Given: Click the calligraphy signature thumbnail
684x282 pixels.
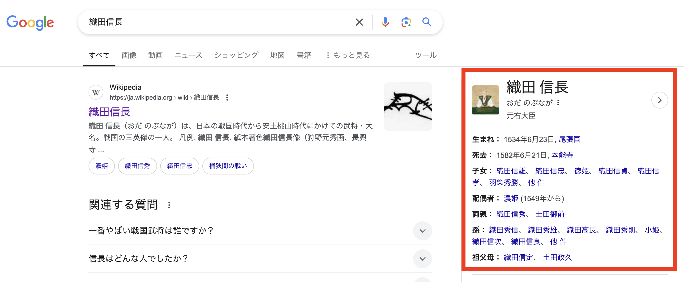Looking at the screenshot, I should pos(408,106).
